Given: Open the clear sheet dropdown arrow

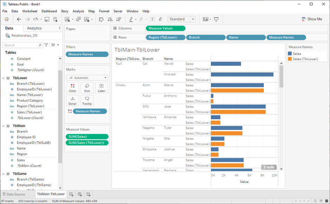Looking at the screenshot, I should (x=92, y=20).
